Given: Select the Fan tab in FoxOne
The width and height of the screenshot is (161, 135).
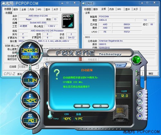Looking at the screenshot, I should (119, 65).
